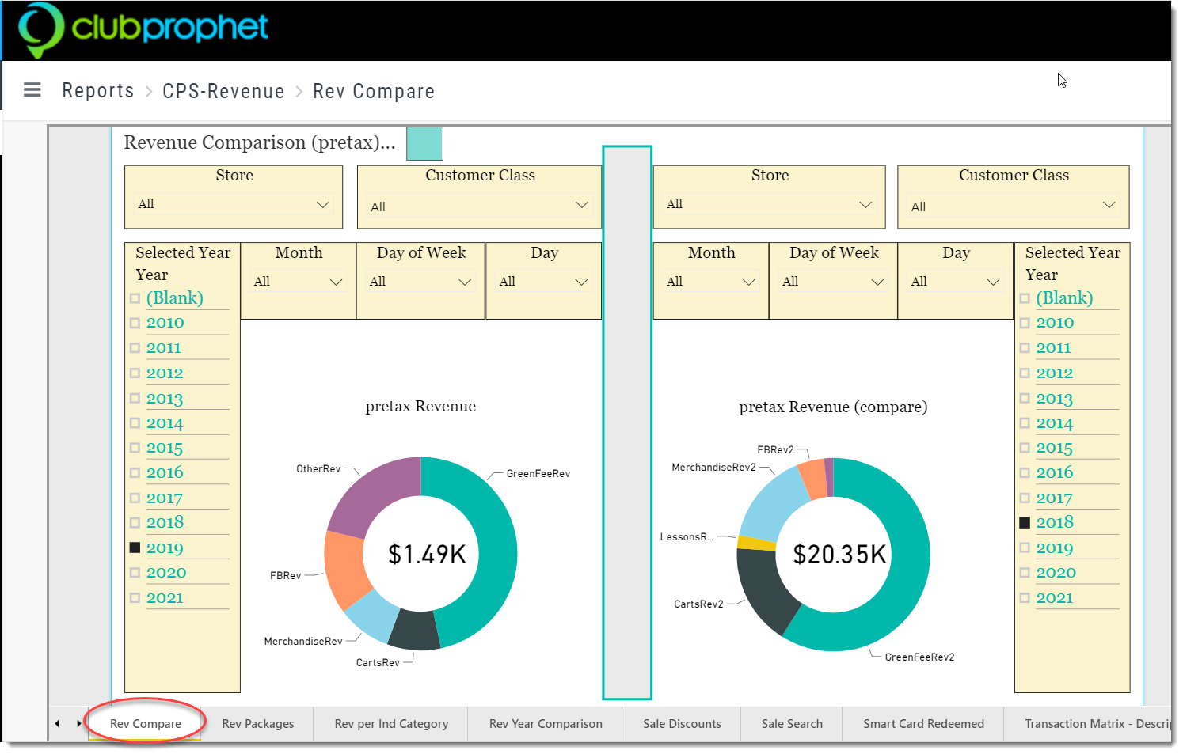Tick the (Blank) checkbox in right year list
This screenshot has width=1183, height=754.
pyautogui.click(x=1025, y=298)
